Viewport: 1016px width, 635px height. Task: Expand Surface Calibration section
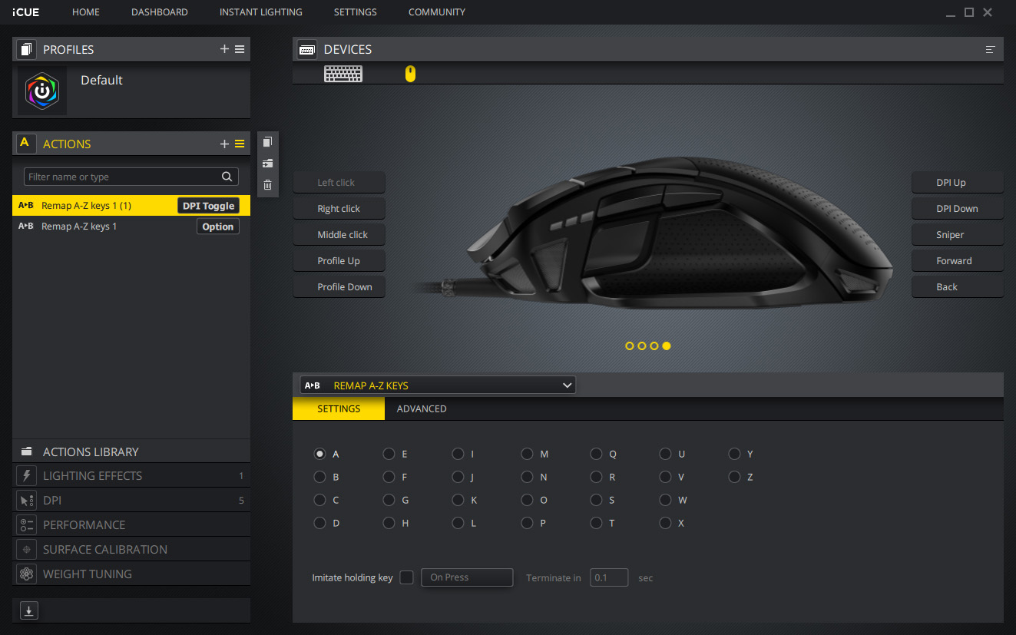coord(131,549)
